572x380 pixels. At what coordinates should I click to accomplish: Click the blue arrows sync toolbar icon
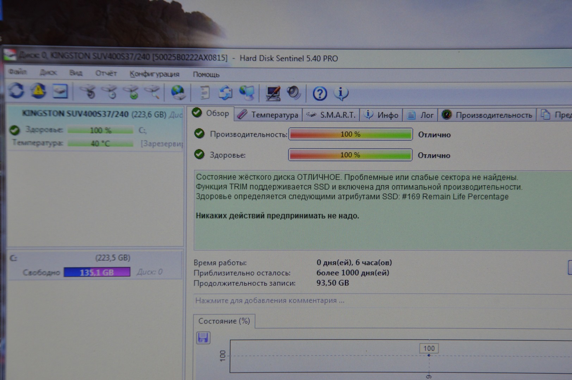(x=226, y=93)
